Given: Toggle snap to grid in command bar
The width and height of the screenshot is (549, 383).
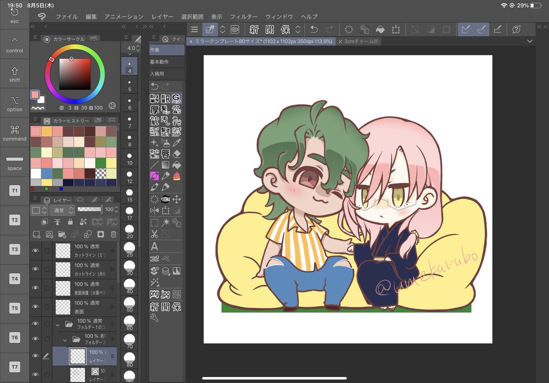Looking at the screenshot, I should click(x=497, y=30).
